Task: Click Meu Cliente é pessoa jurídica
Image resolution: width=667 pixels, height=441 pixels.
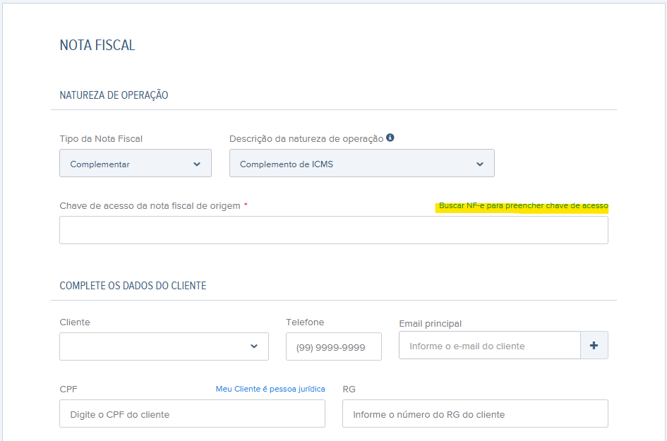Action: [270, 389]
